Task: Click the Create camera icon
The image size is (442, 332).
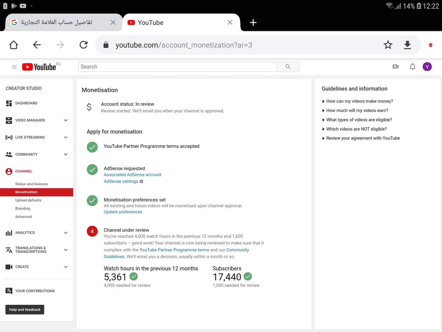Action: coord(9,267)
